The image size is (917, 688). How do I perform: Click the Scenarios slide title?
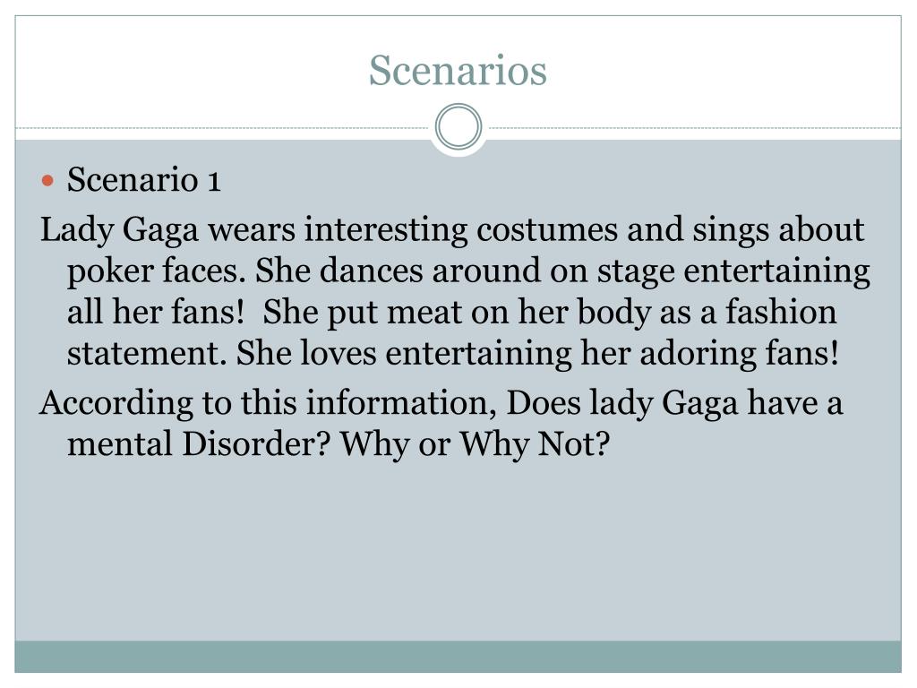(x=458, y=70)
